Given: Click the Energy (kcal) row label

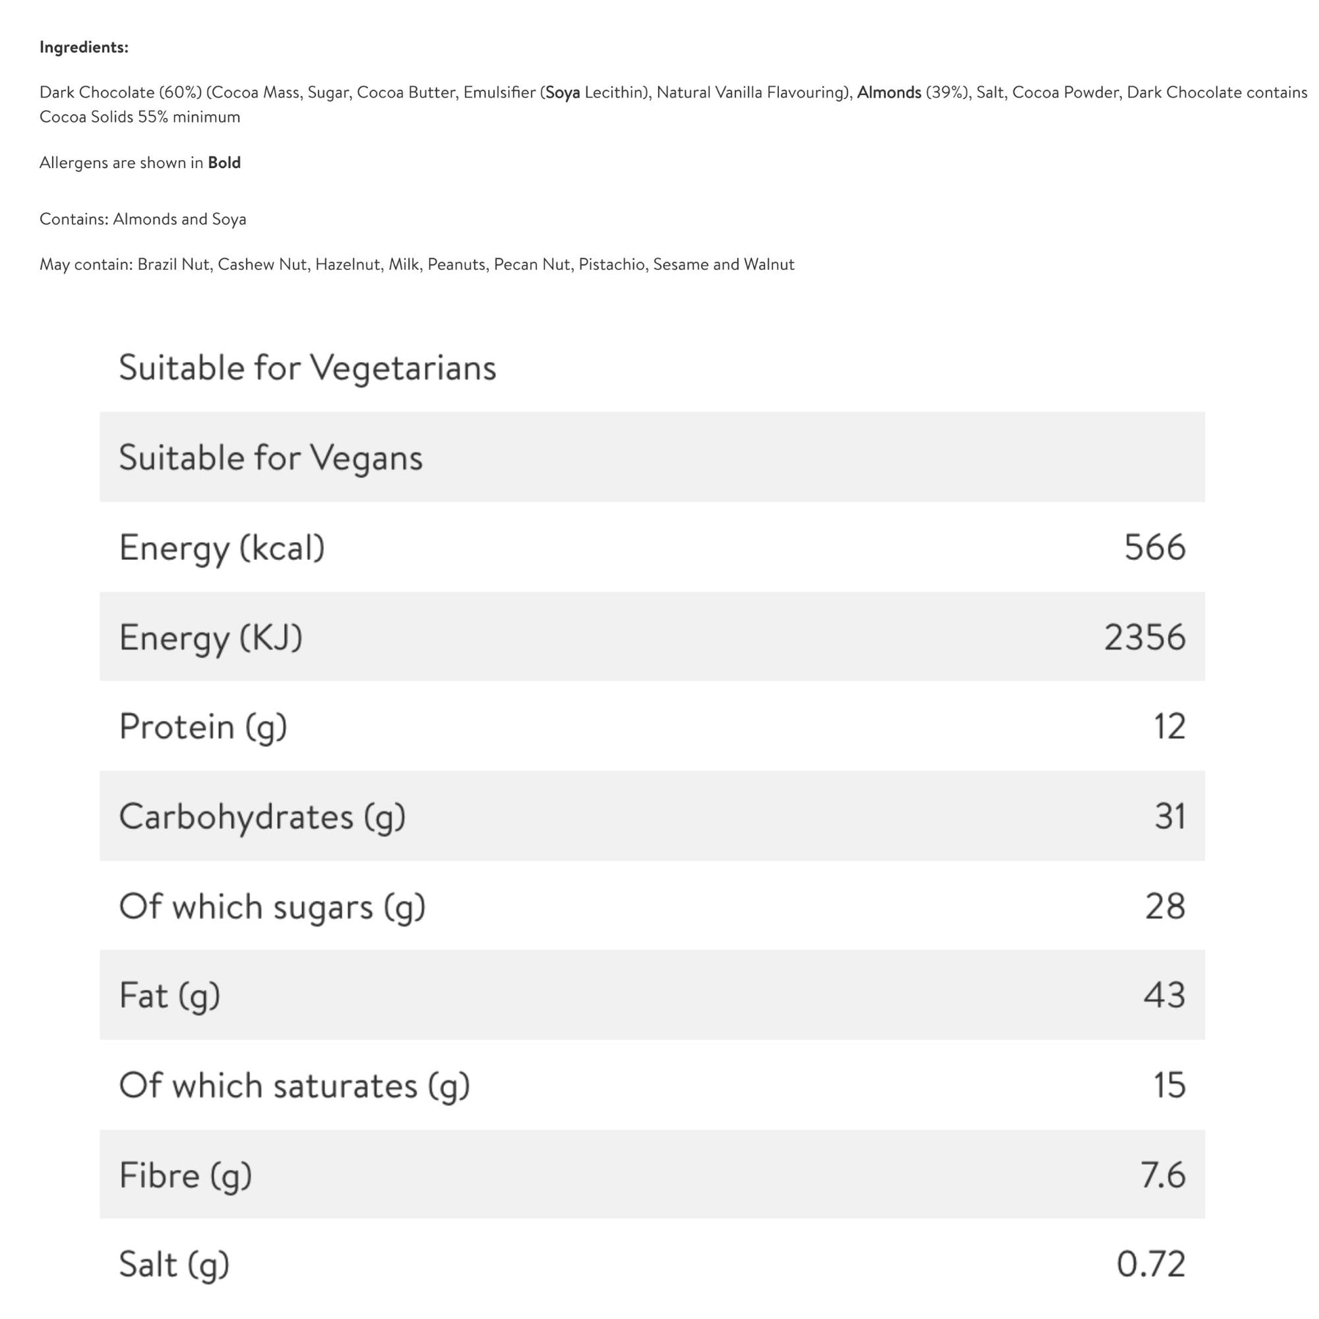Looking at the screenshot, I should (x=222, y=548).
